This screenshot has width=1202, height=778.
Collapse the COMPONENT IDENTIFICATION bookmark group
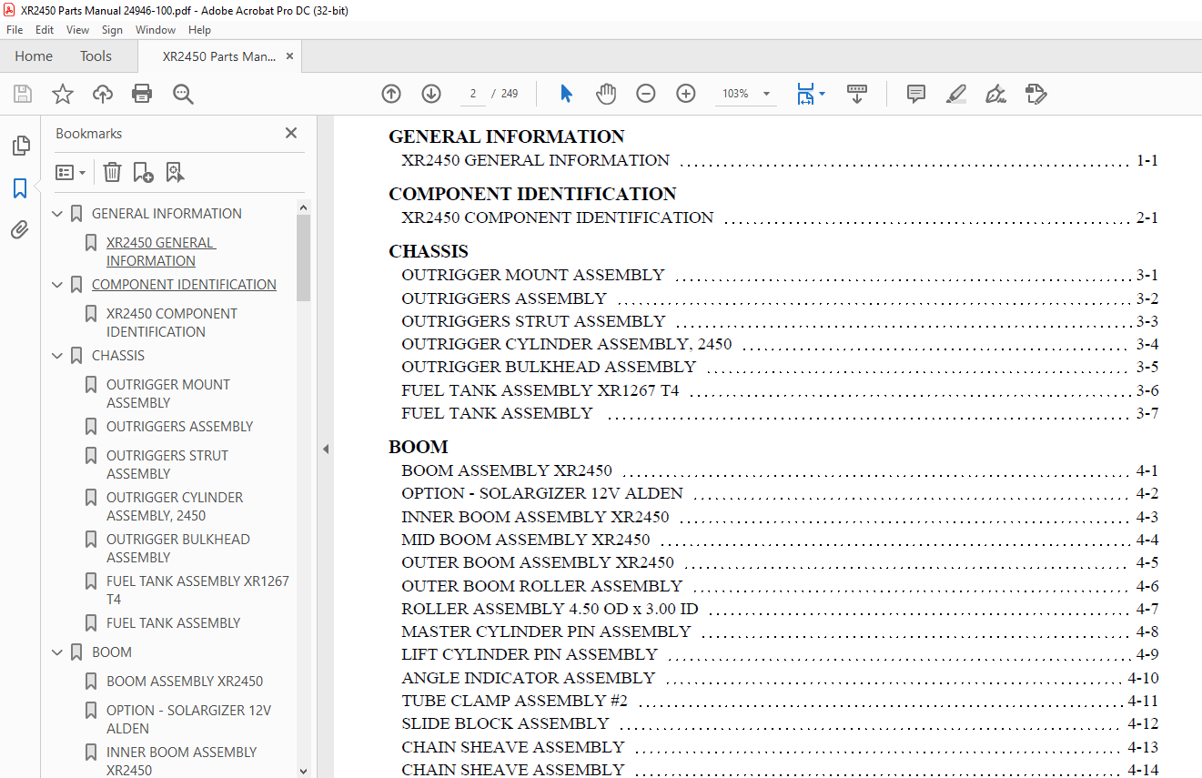(x=58, y=285)
